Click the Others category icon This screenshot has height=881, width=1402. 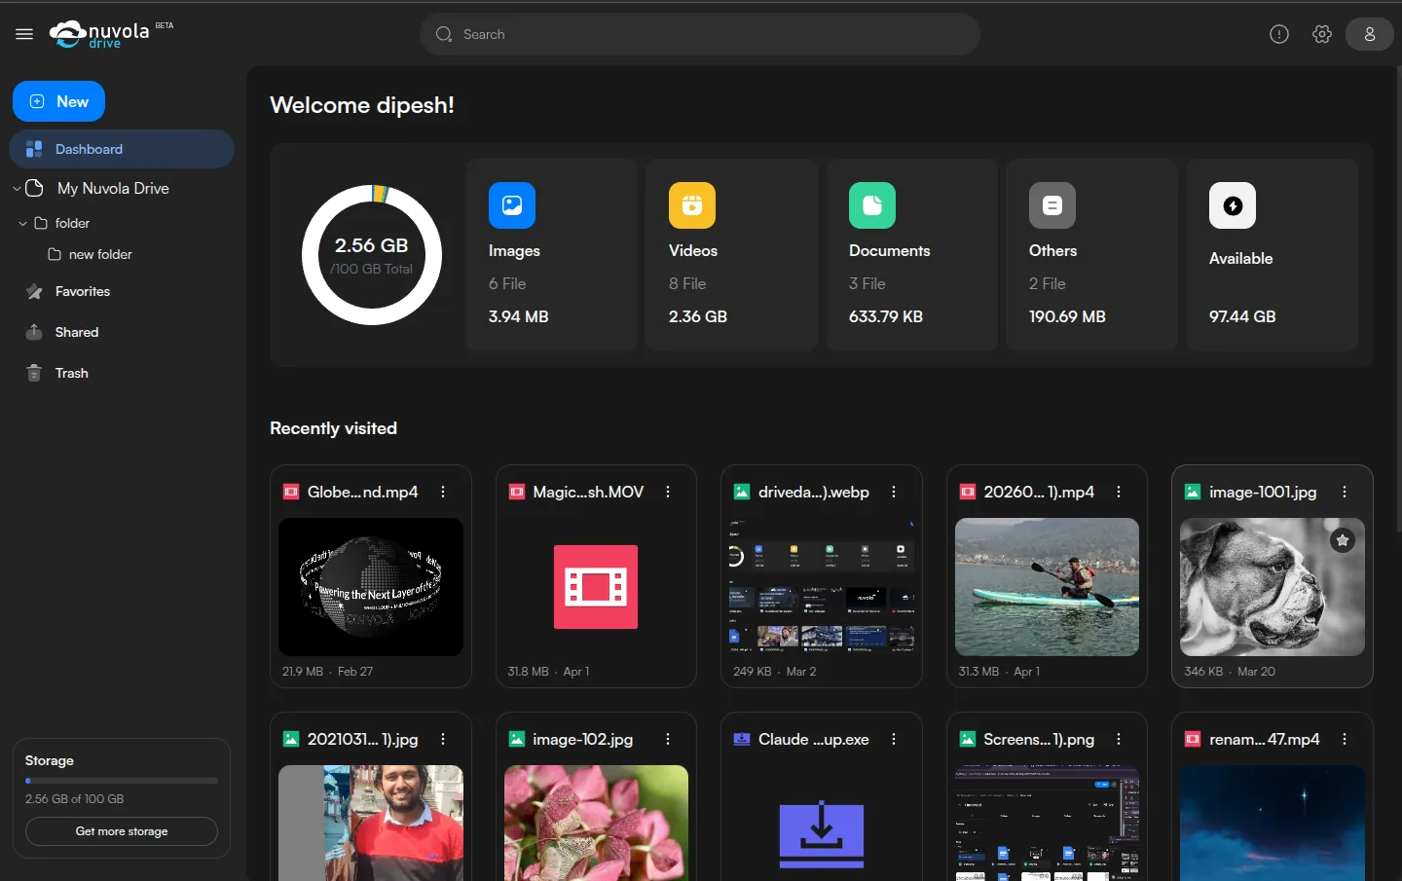[x=1052, y=205]
